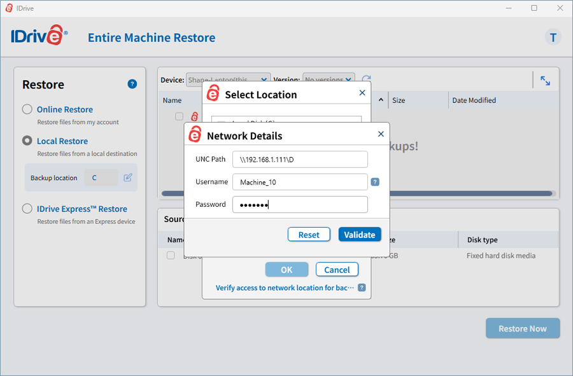
Task: Click the Reset button
Action: [x=309, y=235]
